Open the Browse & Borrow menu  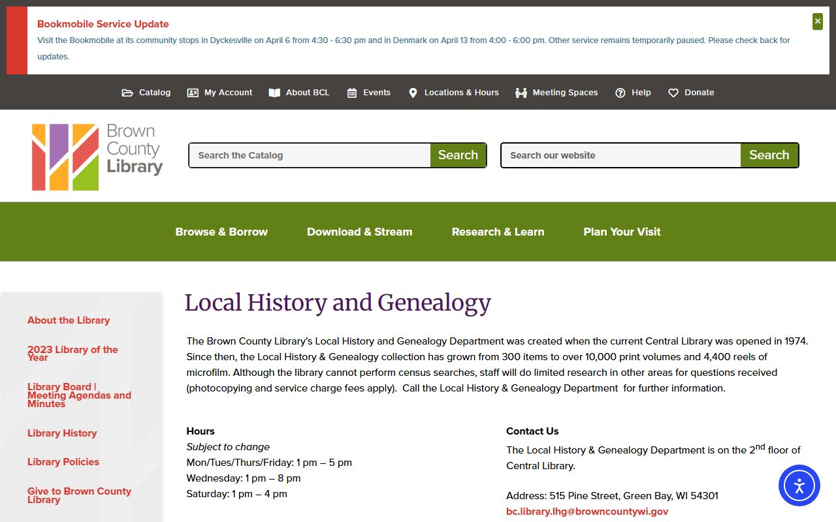pos(221,232)
